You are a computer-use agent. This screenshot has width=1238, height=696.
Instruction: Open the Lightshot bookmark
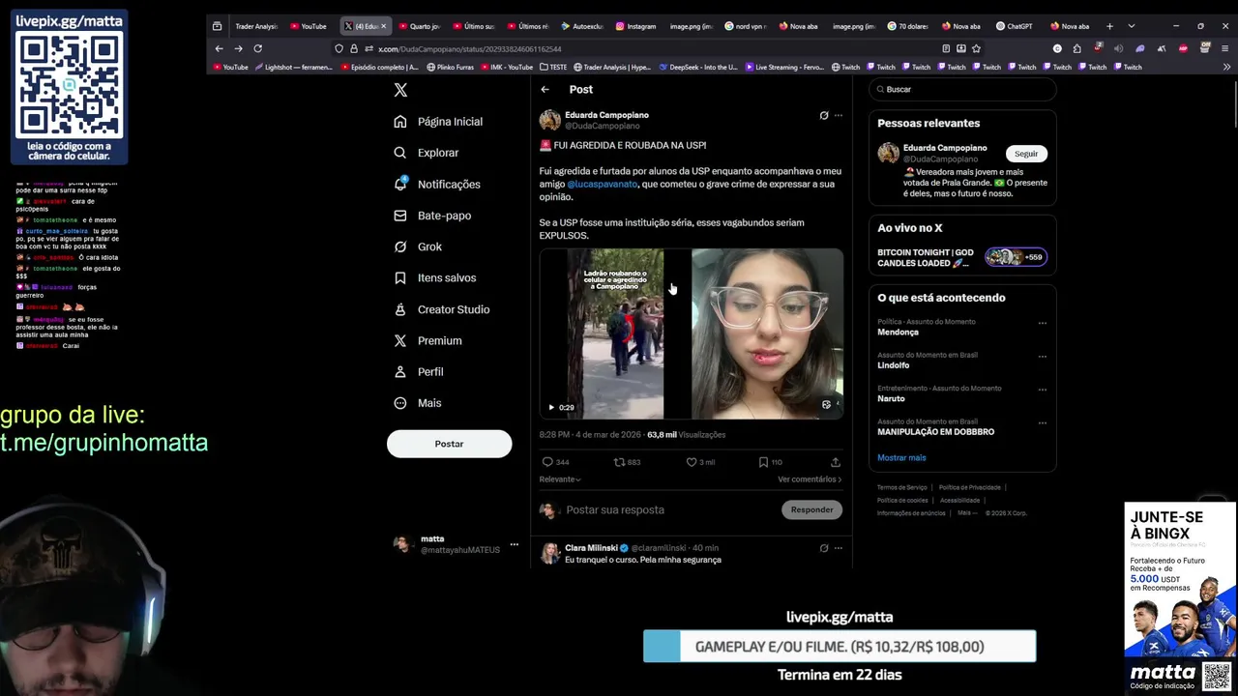(x=294, y=67)
